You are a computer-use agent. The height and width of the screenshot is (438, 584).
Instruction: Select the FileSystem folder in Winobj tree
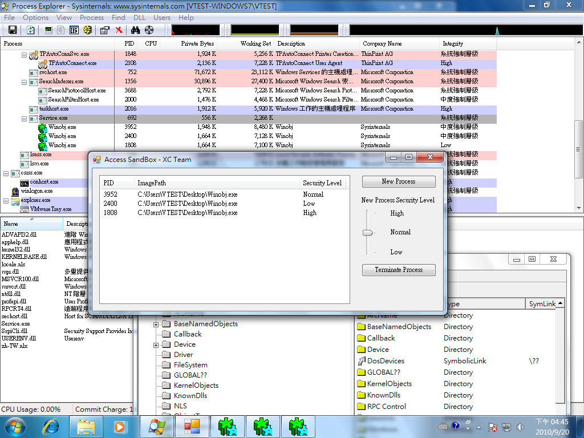click(x=190, y=365)
